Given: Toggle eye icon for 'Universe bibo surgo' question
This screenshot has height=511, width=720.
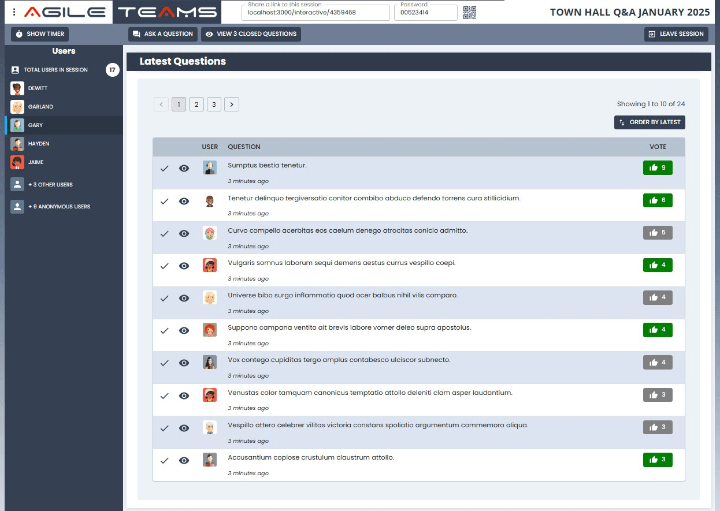Looking at the screenshot, I should point(184,298).
